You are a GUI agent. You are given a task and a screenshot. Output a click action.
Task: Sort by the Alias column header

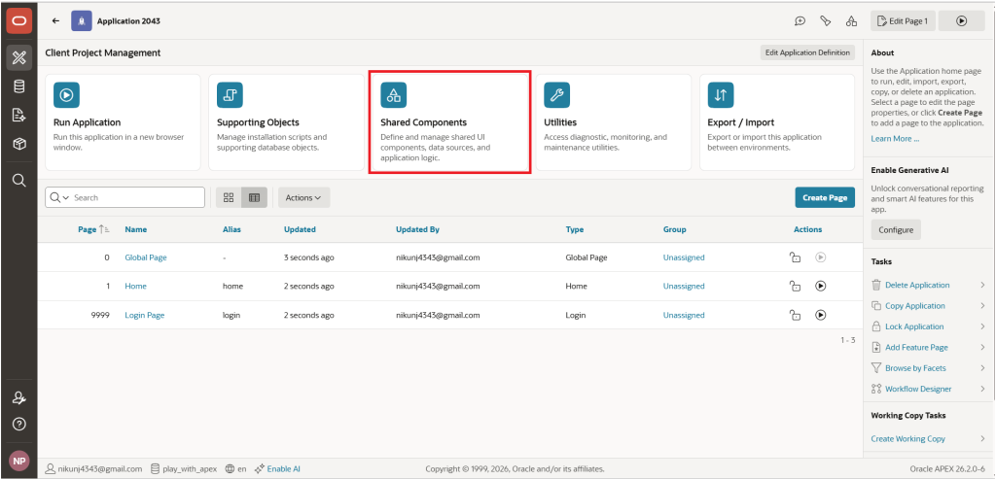point(231,229)
